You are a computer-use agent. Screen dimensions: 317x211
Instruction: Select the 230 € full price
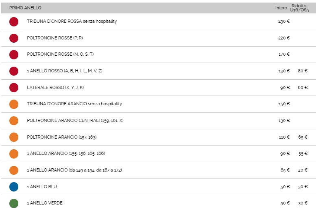284,22
